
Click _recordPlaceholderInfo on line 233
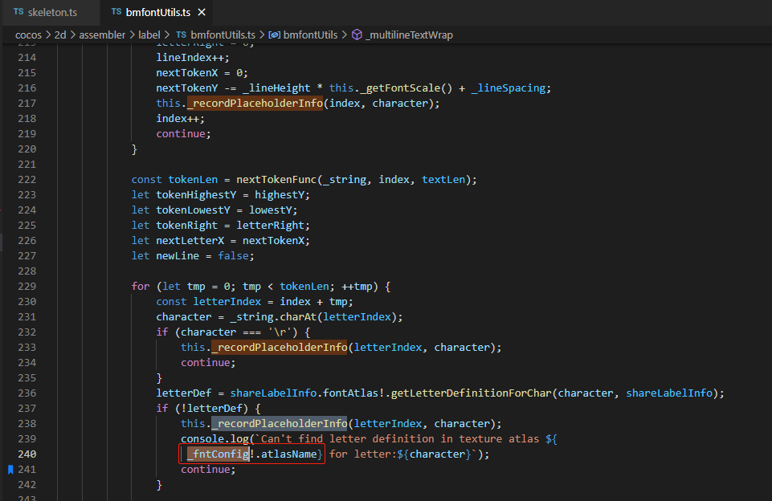click(280, 348)
